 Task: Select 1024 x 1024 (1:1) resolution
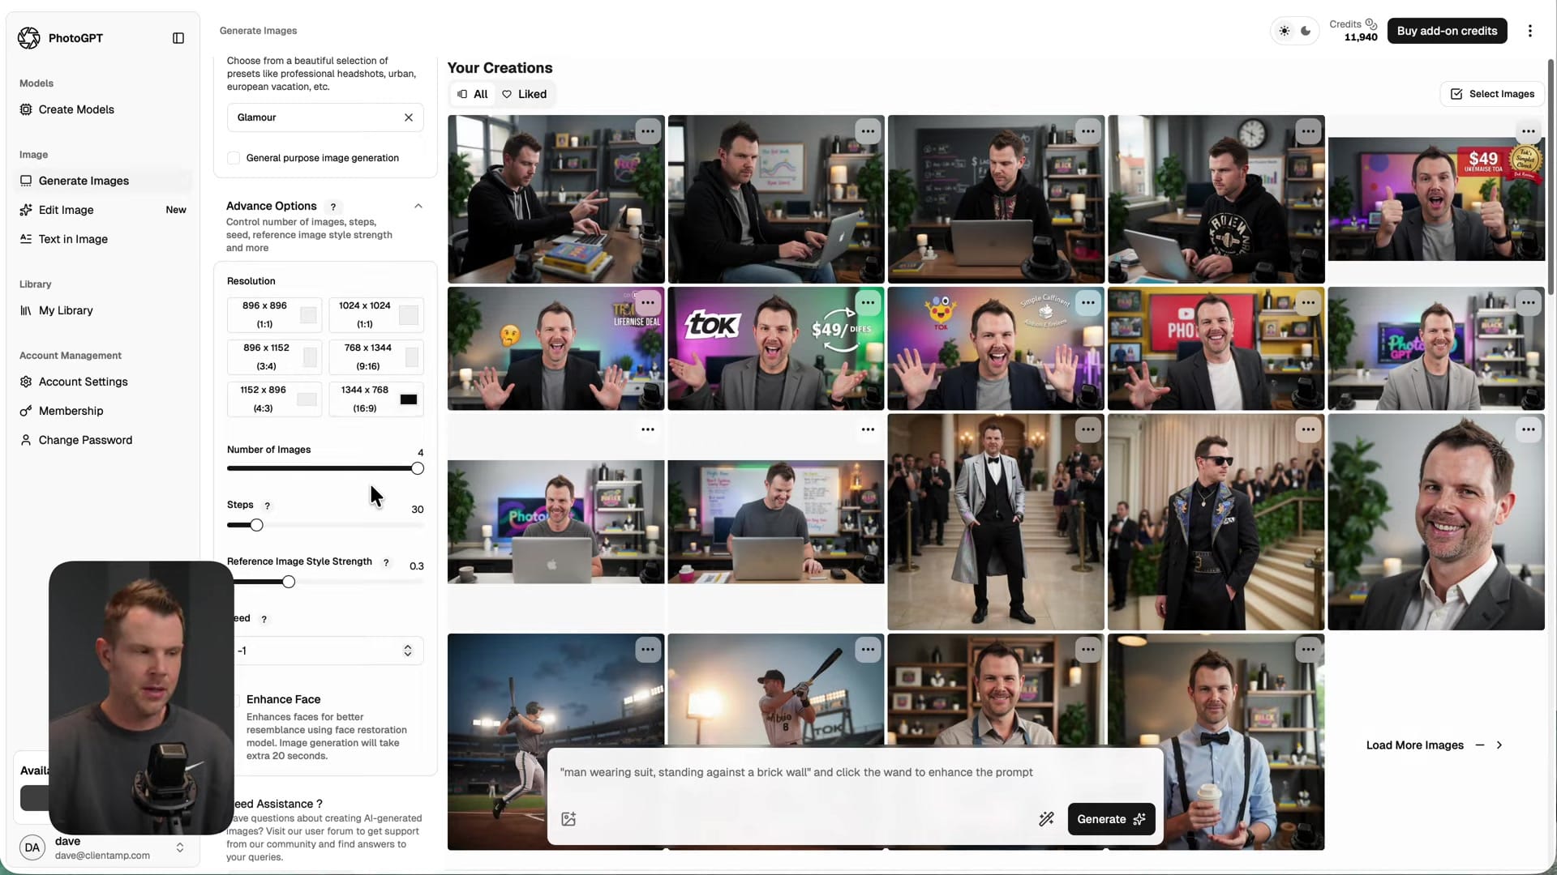pos(376,314)
